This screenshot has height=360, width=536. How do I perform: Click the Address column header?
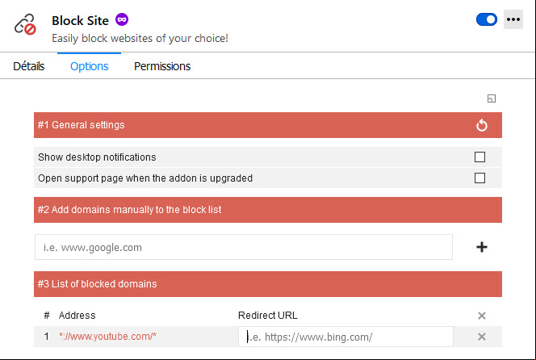[x=77, y=316]
